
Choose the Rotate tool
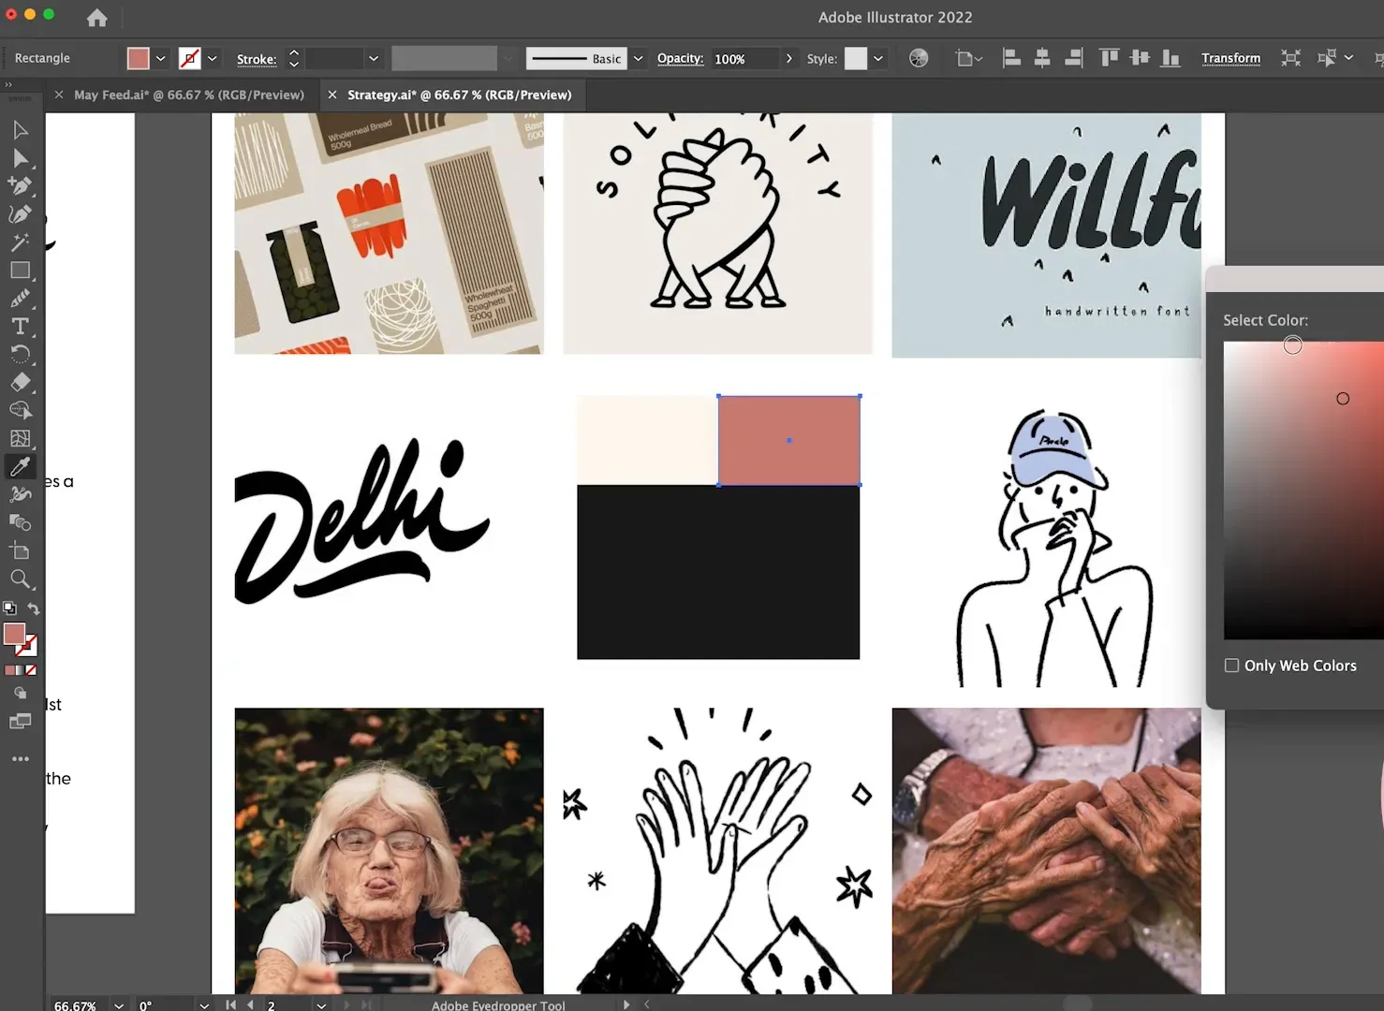point(21,354)
